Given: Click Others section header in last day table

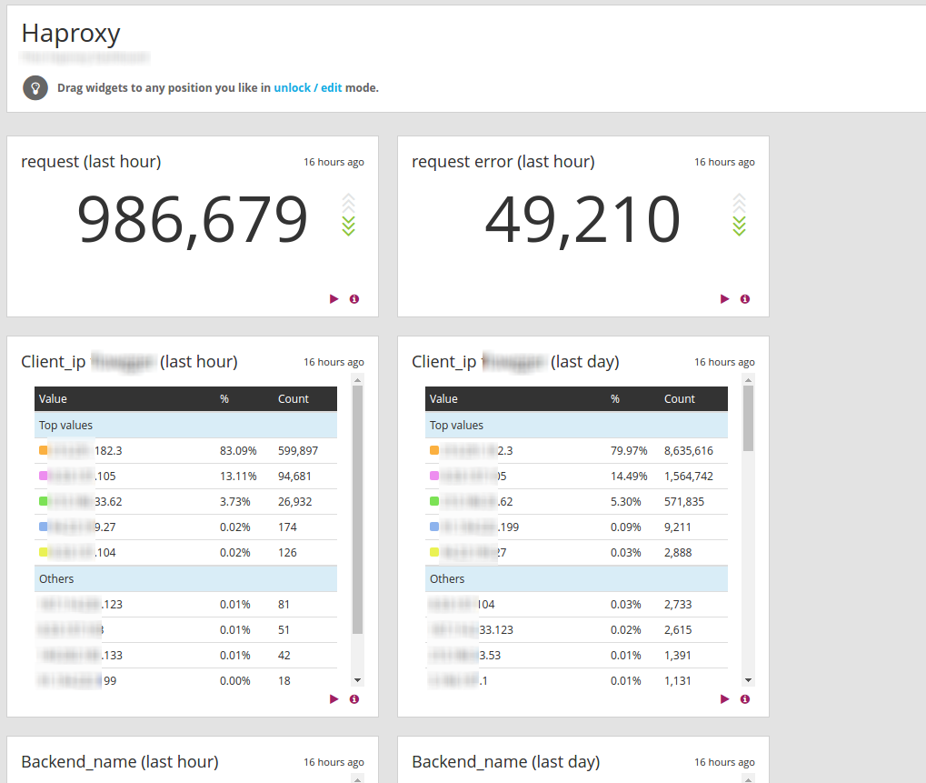Looking at the screenshot, I should [447, 578].
